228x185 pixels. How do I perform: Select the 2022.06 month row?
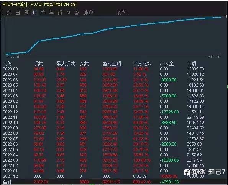103,144
